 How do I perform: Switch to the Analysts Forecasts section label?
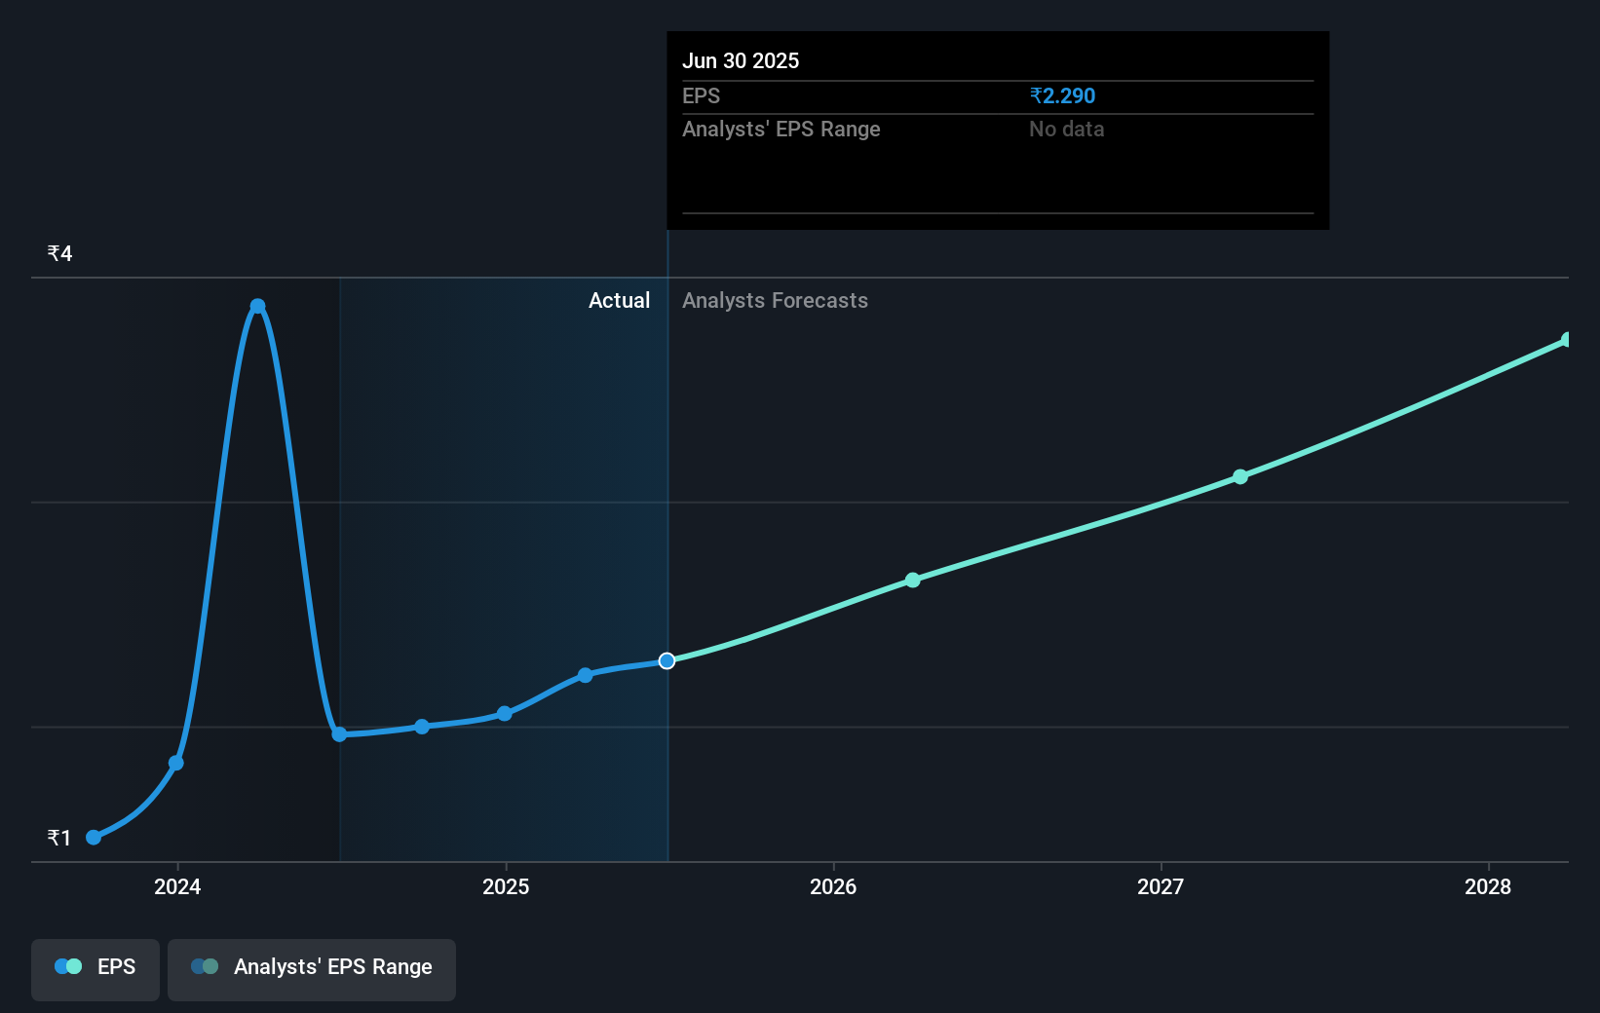(x=775, y=300)
